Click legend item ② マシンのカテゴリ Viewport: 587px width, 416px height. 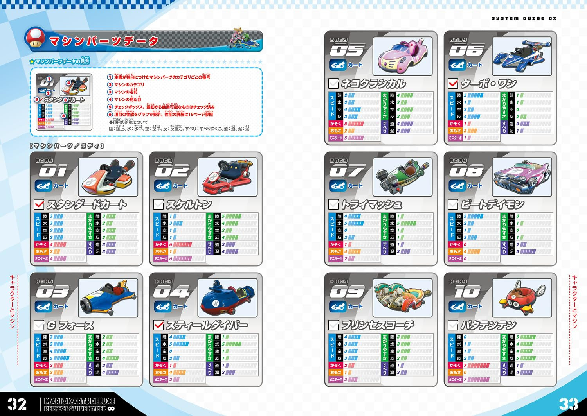126,84
